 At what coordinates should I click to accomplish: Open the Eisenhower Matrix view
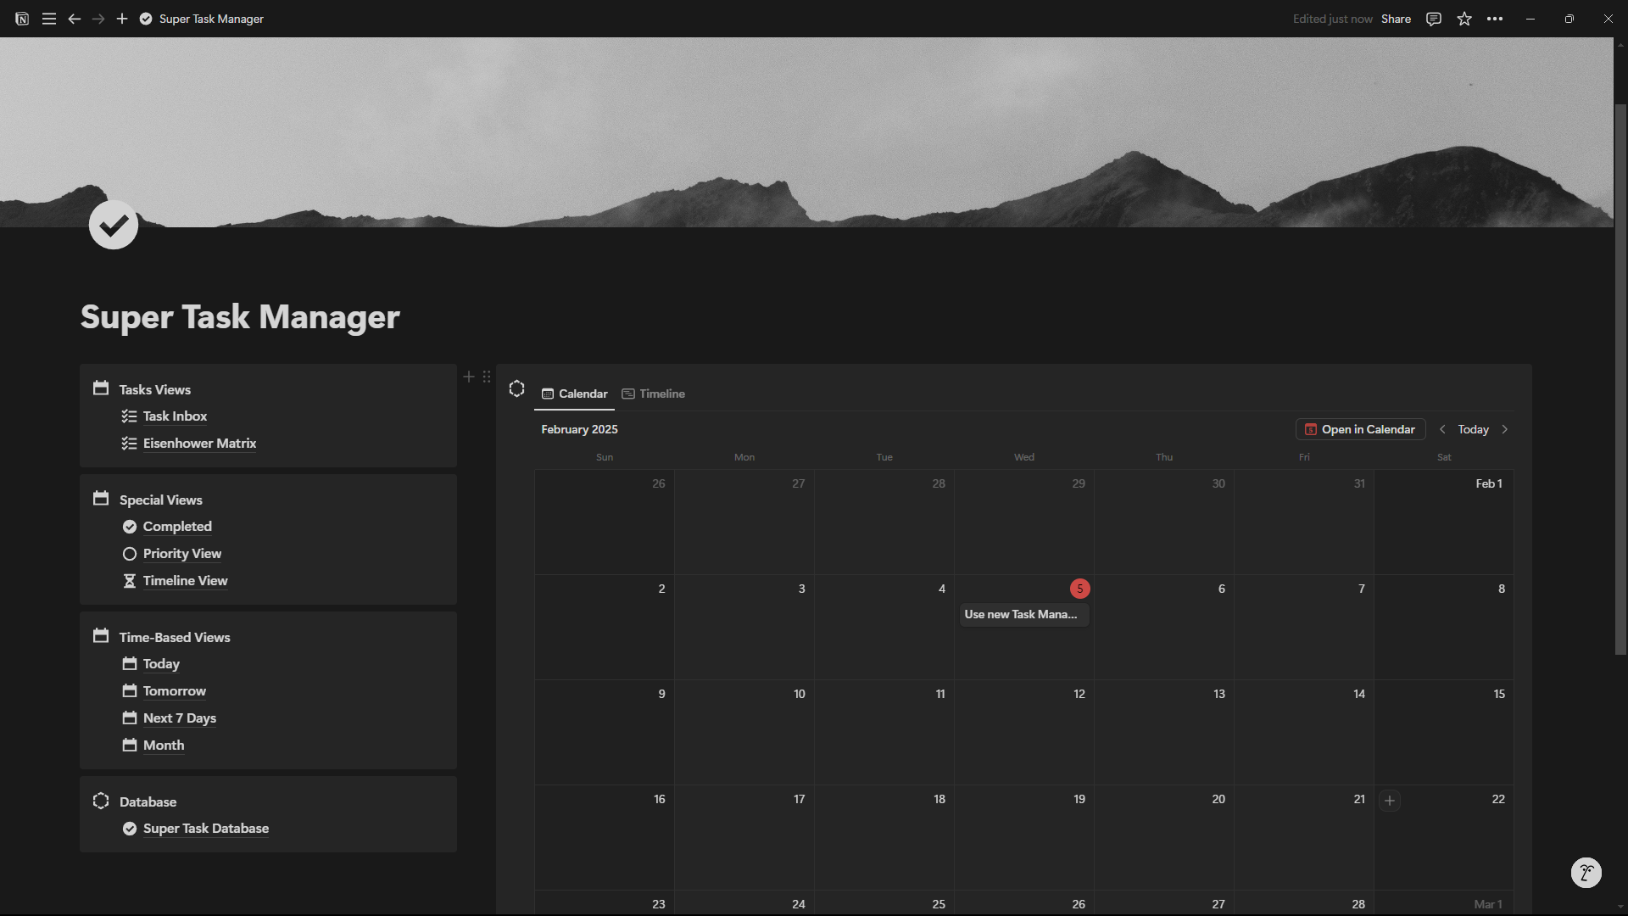pyautogui.click(x=198, y=443)
